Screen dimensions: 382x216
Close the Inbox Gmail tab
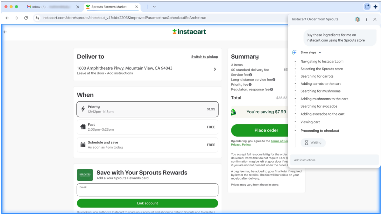(x=78, y=7)
